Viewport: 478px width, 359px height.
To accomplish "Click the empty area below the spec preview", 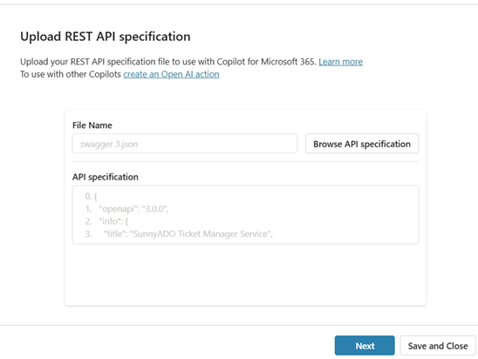I will point(245,274).
